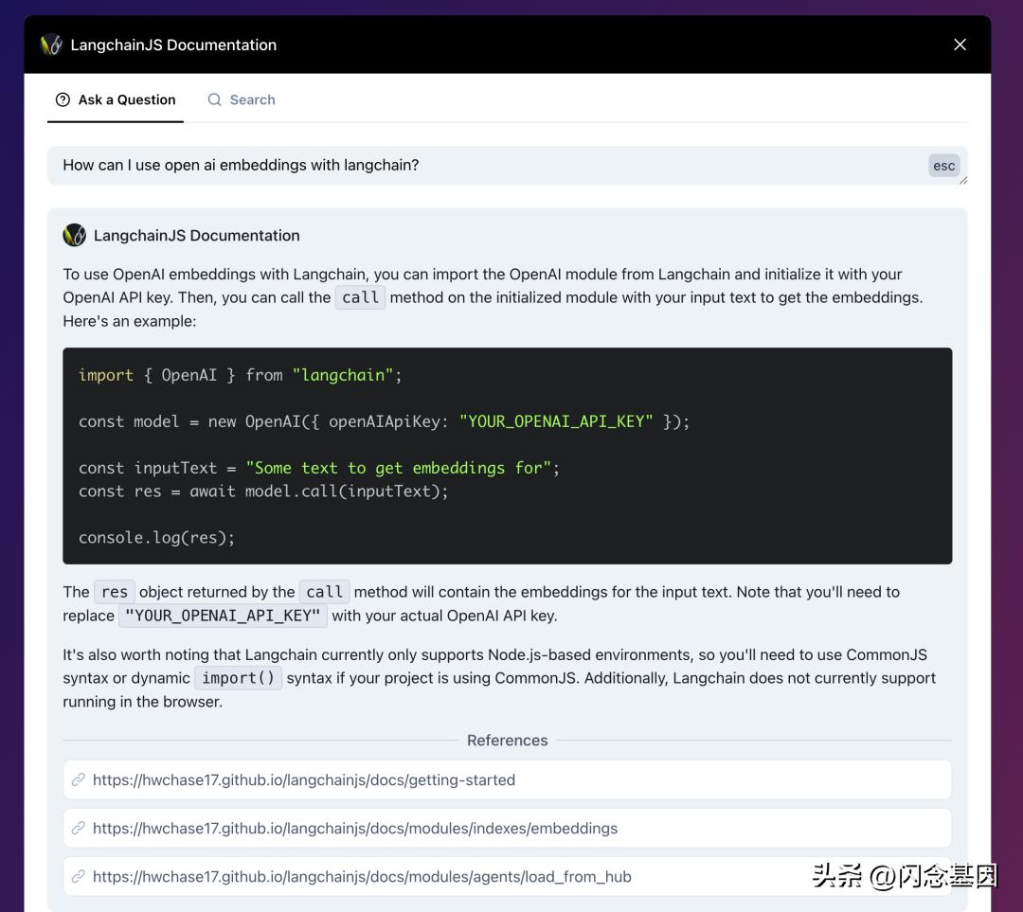Click the LangchainJS parrot logo in header
Viewport: 1023px width, 912px height.
[x=51, y=45]
